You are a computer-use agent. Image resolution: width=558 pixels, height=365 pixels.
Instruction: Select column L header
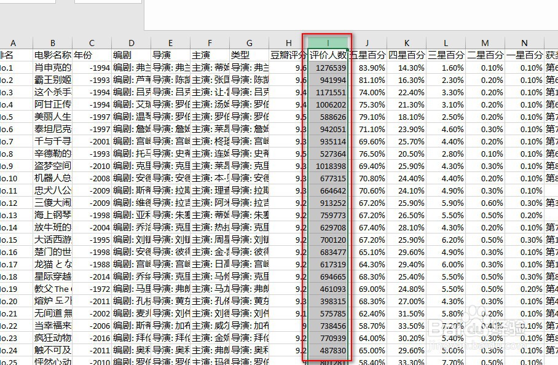coord(446,43)
